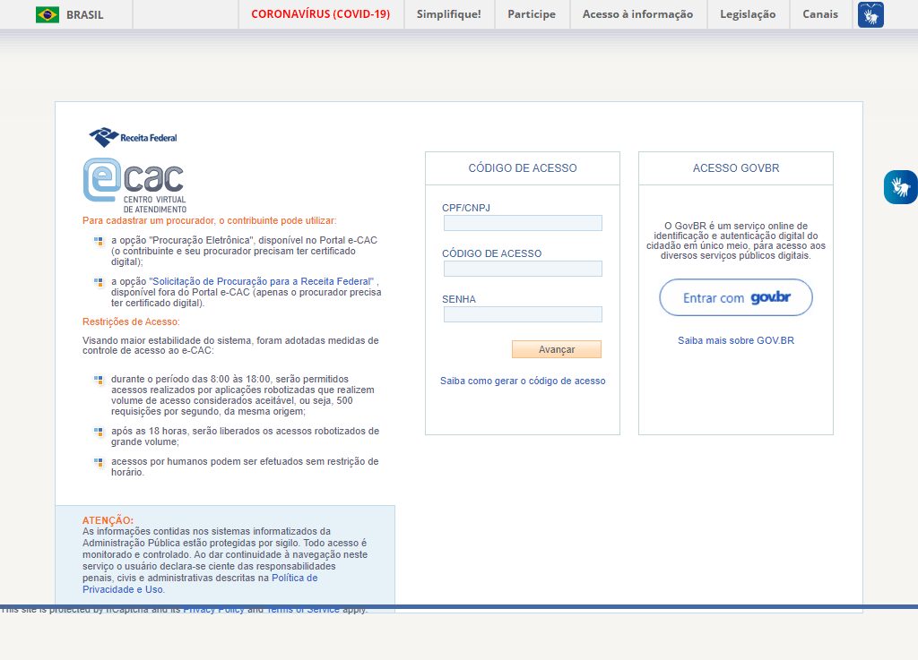Open the Participe menu item

point(532,14)
